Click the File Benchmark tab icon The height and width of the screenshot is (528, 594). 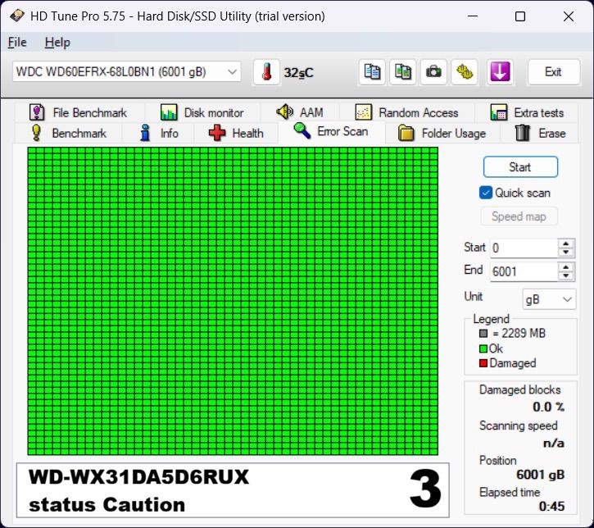[x=37, y=112]
